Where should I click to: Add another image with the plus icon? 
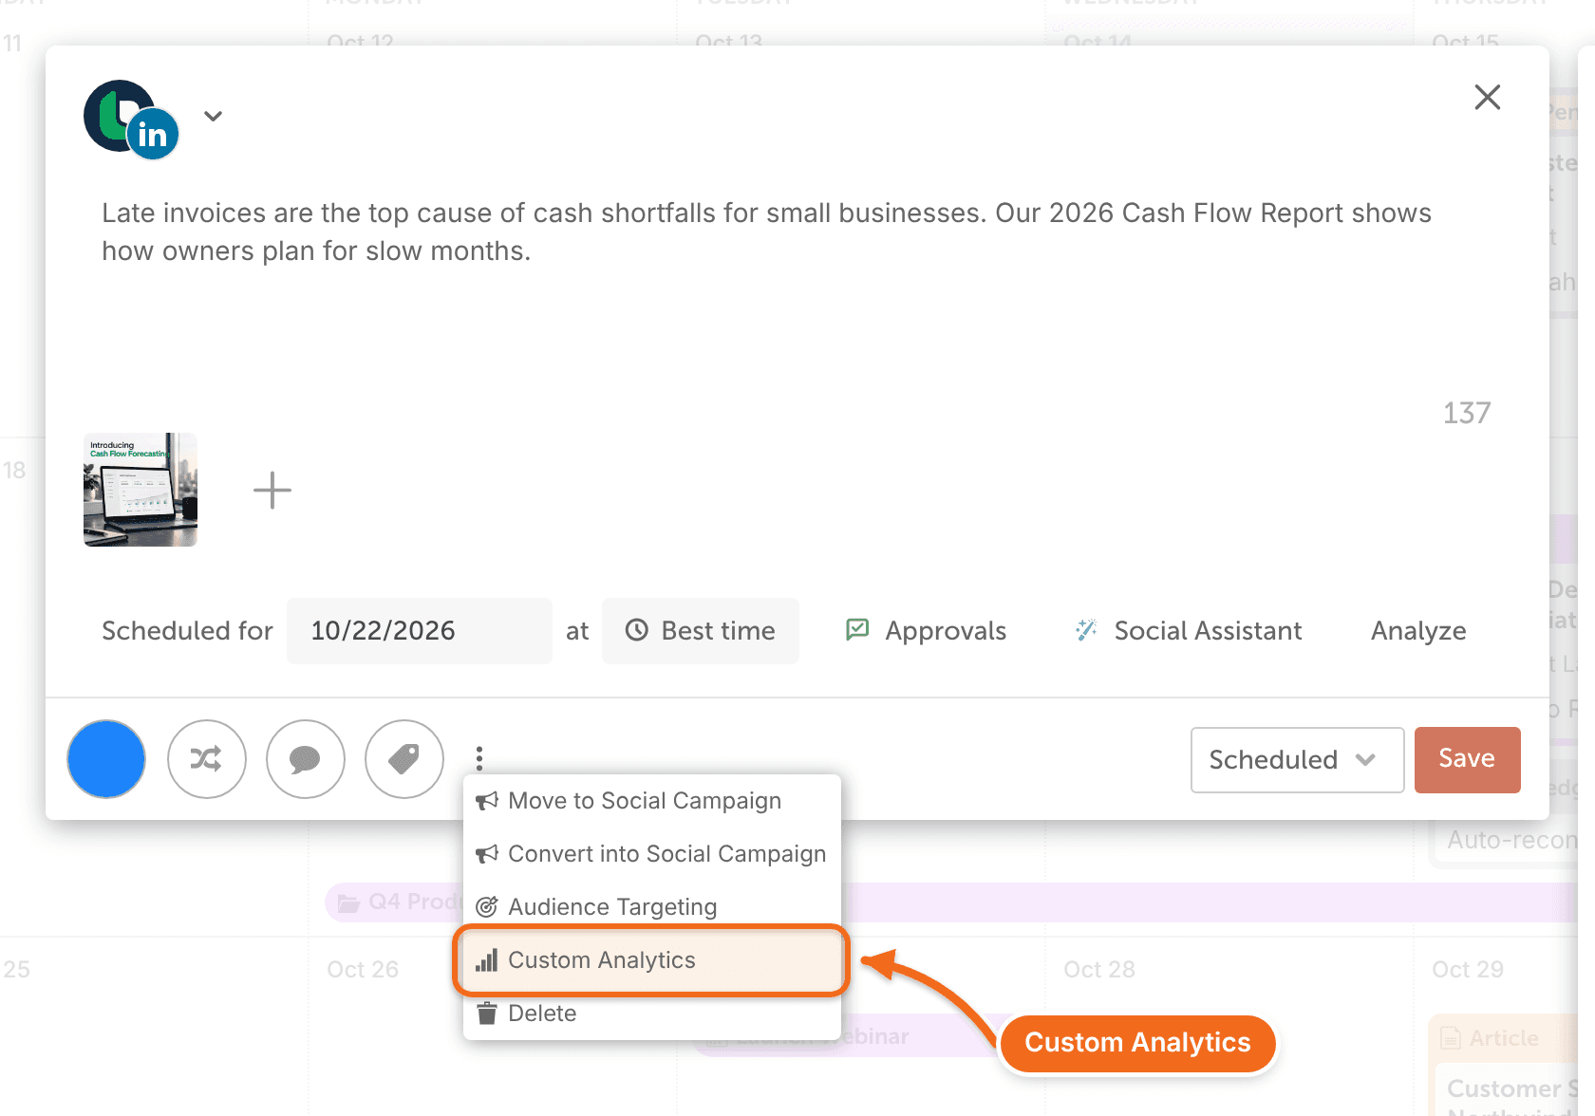click(272, 490)
